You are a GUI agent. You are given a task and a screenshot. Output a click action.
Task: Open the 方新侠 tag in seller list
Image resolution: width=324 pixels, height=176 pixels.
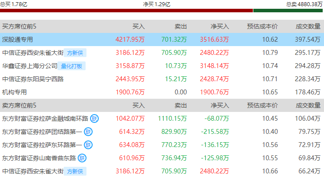75,172
